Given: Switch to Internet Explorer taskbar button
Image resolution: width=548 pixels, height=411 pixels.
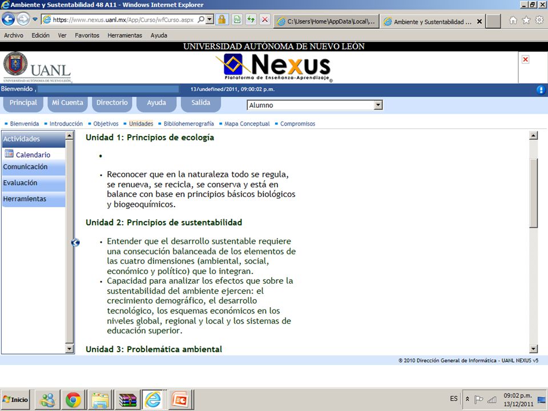Looking at the screenshot, I should pos(153,400).
